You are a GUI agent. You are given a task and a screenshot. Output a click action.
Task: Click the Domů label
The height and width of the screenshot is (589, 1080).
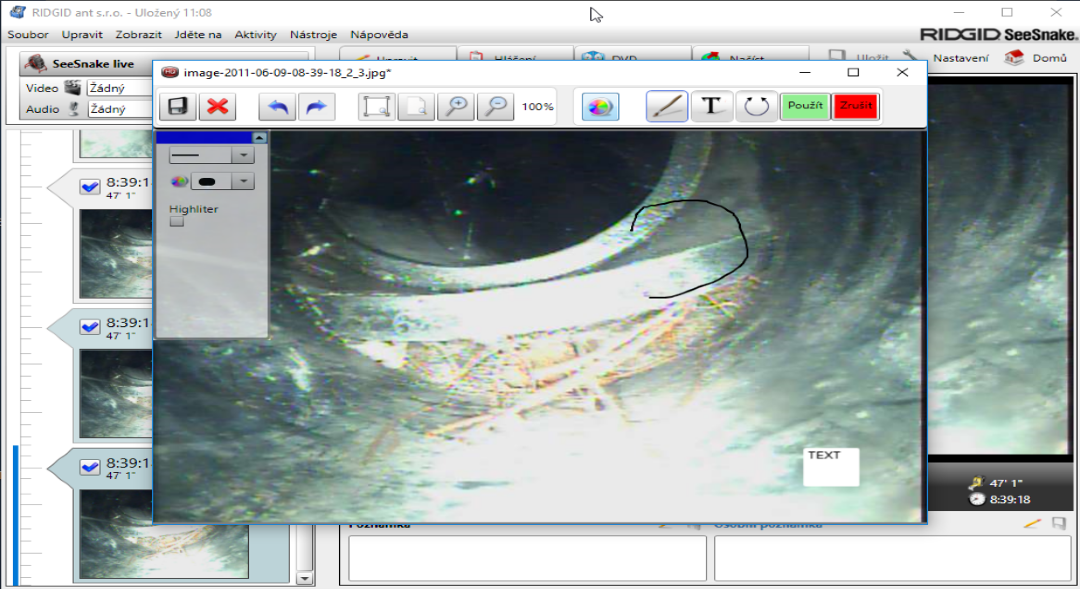(x=1049, y=58)
